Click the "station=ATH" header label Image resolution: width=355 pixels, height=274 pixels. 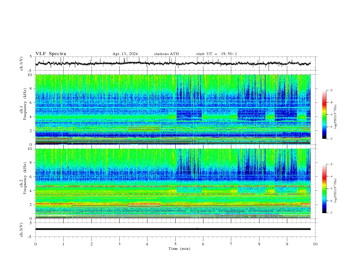tap(166, 54)
